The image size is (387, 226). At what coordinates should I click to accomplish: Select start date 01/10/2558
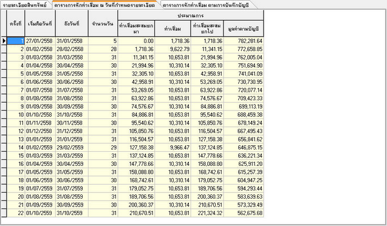coord(40,115)
